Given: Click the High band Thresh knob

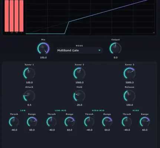Looking at the screenshot, I should tap(127, 122).
